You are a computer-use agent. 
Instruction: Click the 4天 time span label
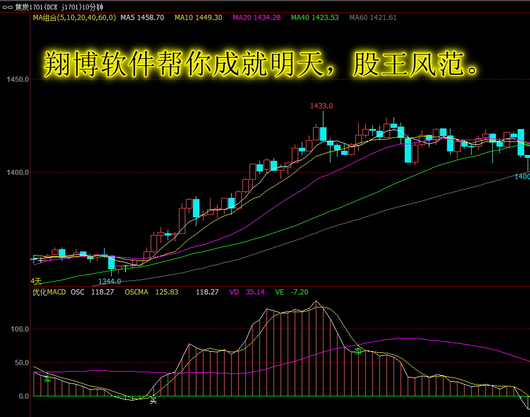[36, 281]
